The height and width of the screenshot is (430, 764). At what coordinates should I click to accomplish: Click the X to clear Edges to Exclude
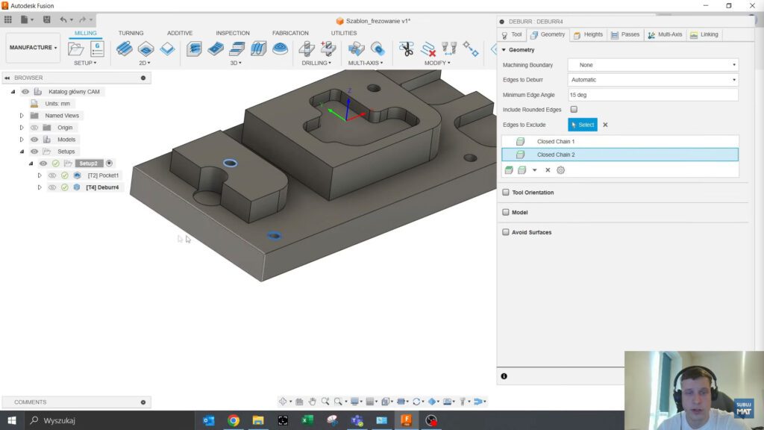point(605,125)
